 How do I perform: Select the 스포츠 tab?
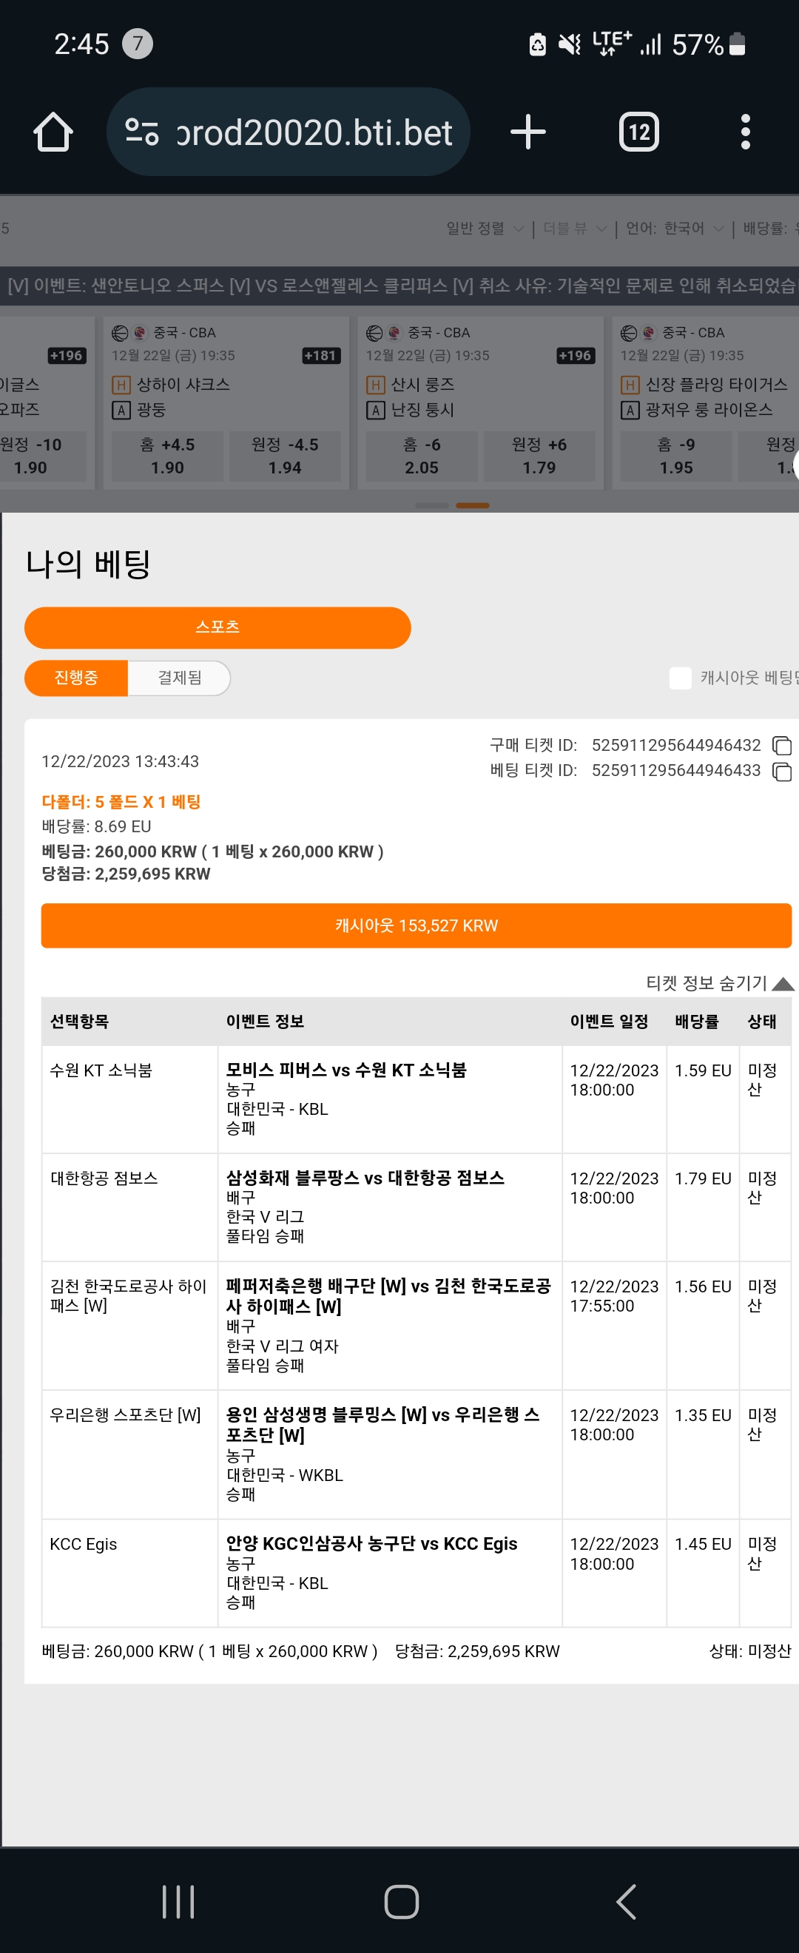tap(218, 627)
